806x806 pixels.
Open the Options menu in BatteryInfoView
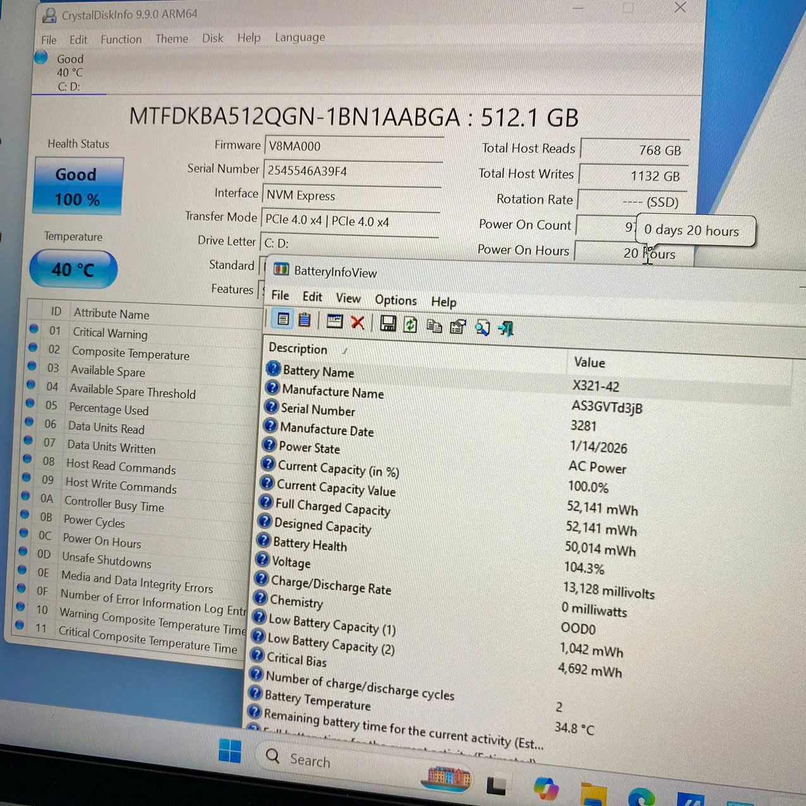tap(396, 300)
